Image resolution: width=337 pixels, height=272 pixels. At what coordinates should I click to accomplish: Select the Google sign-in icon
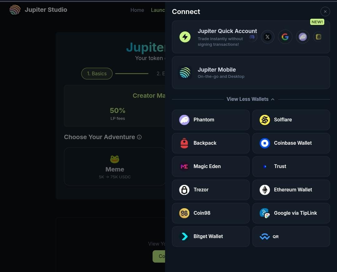(285, 37)
